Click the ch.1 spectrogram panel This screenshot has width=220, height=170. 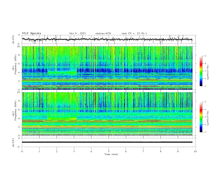coord(107,68)
